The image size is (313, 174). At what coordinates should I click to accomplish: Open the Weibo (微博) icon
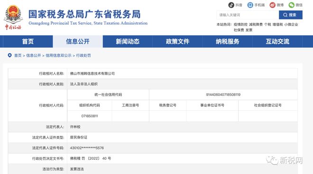click(272, 5)
